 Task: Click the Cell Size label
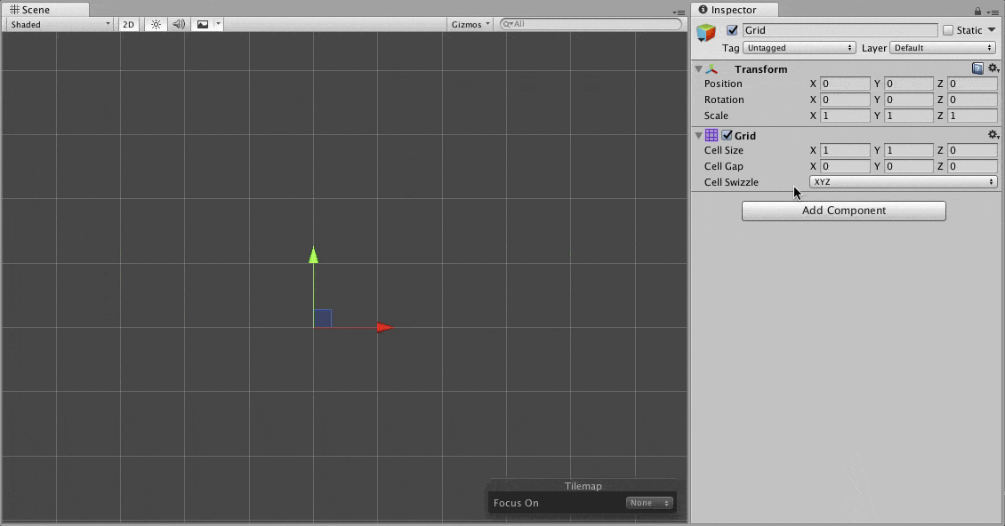(x=724, y=150)
